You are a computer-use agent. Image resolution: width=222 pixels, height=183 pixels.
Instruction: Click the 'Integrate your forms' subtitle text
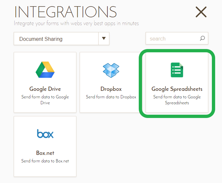(76, 24)
